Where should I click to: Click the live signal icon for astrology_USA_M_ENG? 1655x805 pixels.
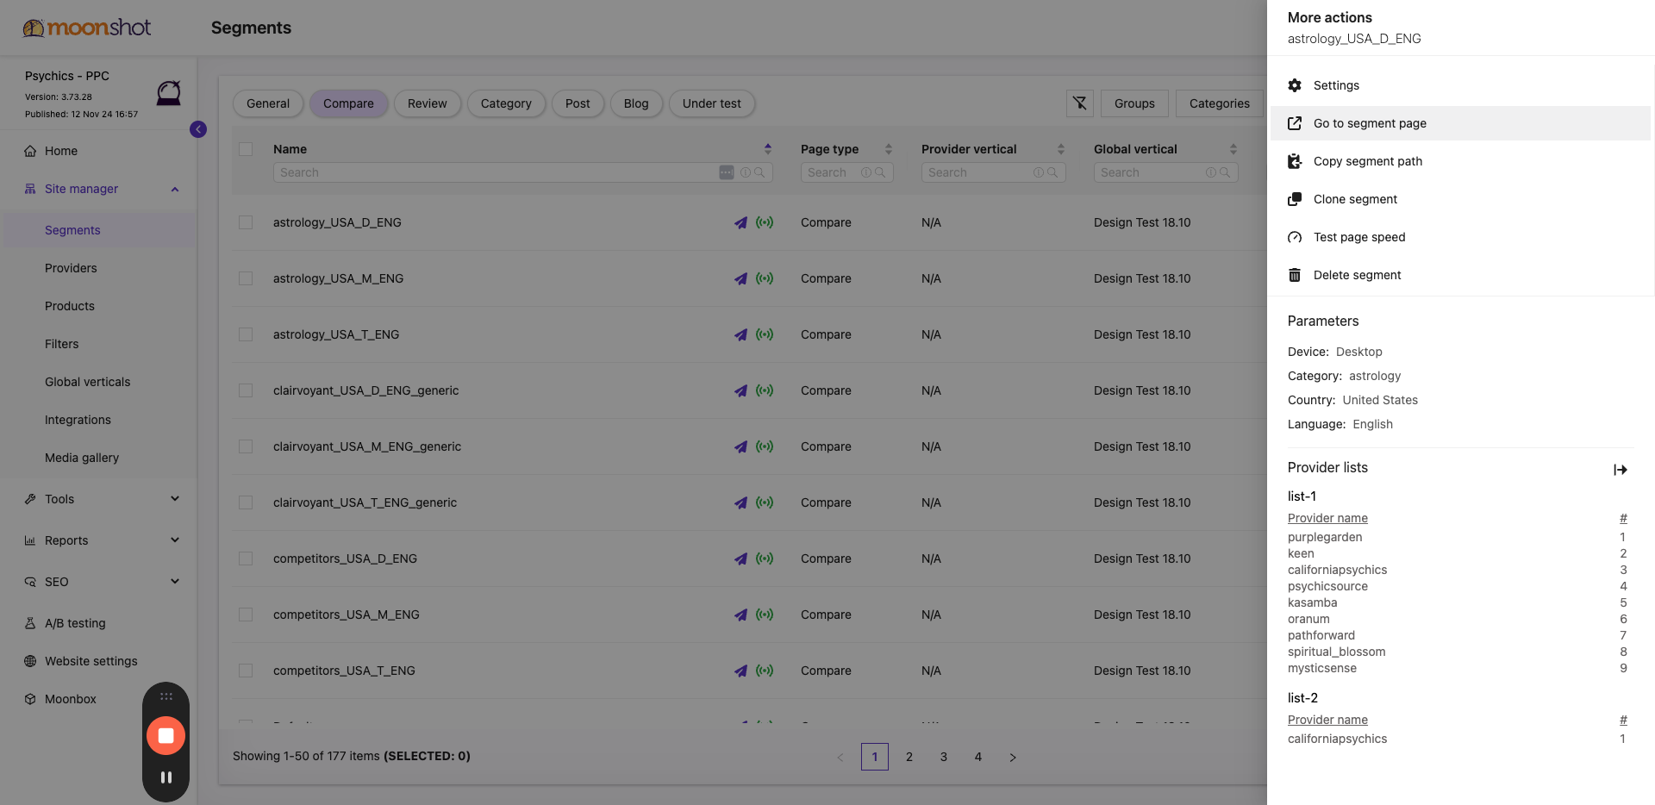(765, 278)
